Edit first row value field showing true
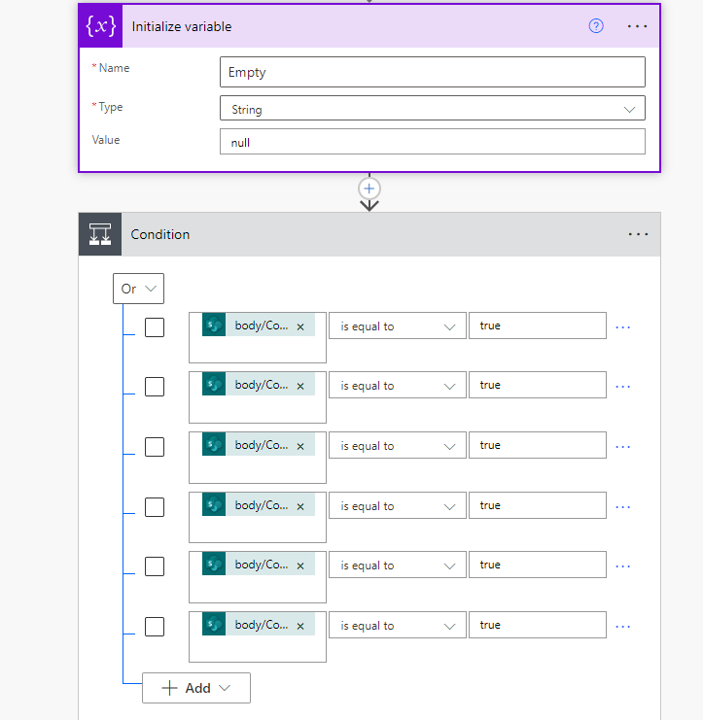 pyautogui.click(x=538, y=326)
